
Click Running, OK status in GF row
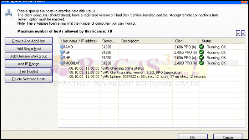point(216,52)
